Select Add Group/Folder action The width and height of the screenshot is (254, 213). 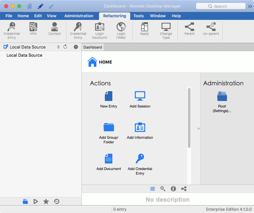(x=108, y=133)
